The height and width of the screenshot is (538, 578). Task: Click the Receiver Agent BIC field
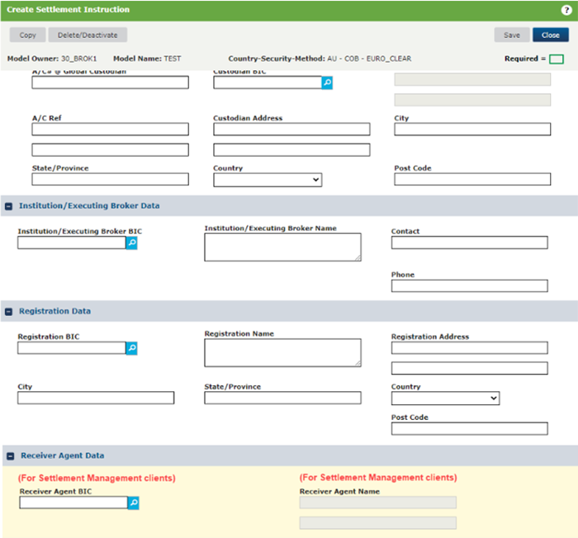pyautogui.click(x=73, y=503)
